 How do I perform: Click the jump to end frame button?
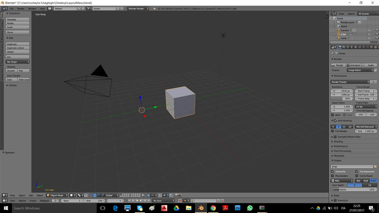click(x=149, y=200)
